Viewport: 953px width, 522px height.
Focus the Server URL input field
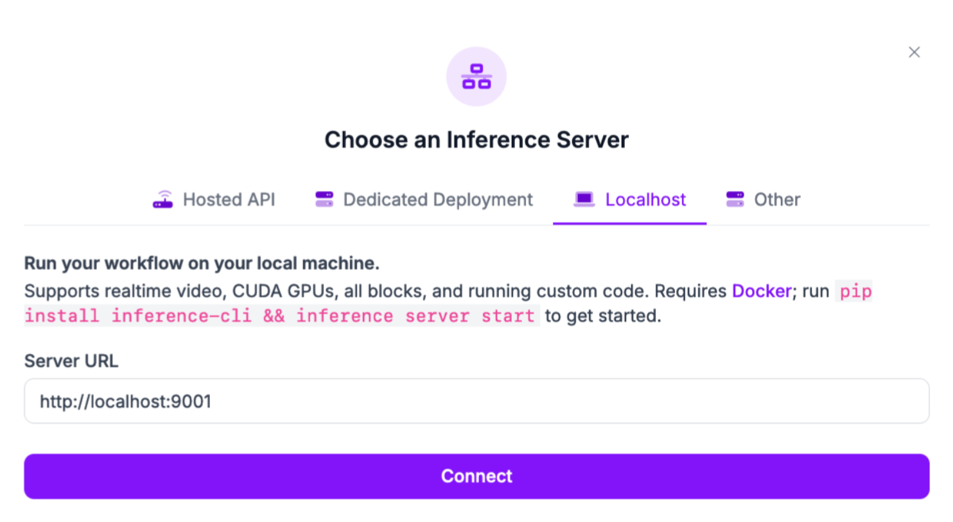(x=476, y=401)
